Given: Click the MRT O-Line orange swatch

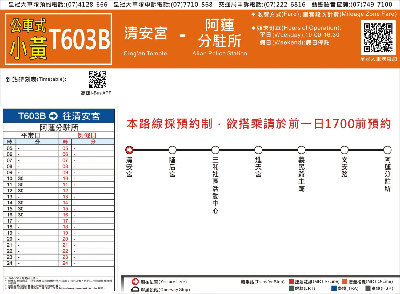Looking at the screenshot, I should [345, 281].
